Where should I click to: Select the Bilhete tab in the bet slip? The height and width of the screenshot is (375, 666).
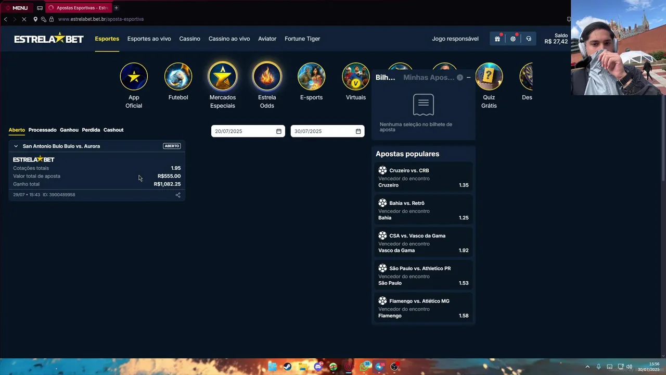[386, 78]
